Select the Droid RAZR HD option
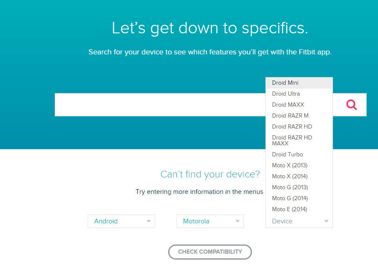 (299, 126)
